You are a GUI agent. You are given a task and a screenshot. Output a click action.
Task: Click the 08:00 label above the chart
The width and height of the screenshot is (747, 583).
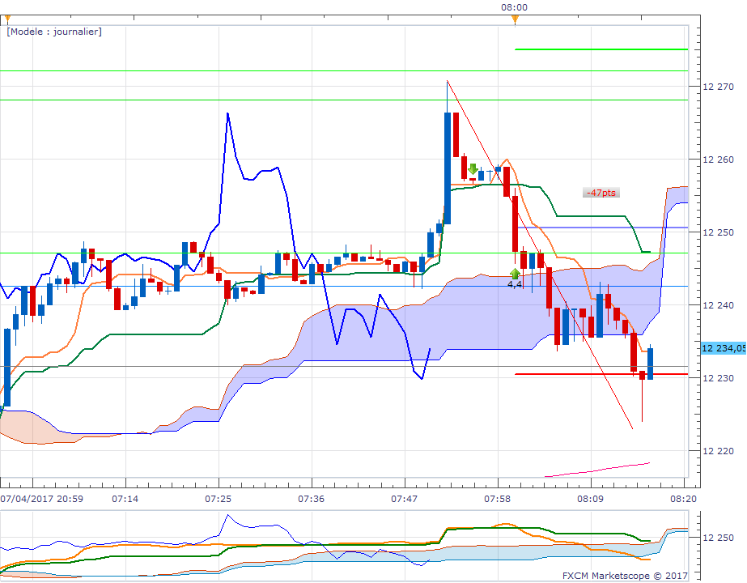point(514,7)
